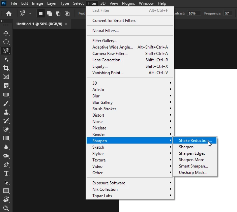Expand the Noise submenu
Image resolution: width=237 pixels, height=212 pixels.
130,121
